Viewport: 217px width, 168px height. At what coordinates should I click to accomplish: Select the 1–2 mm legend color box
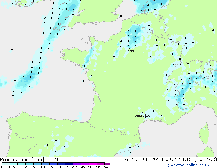coord(22,164)
